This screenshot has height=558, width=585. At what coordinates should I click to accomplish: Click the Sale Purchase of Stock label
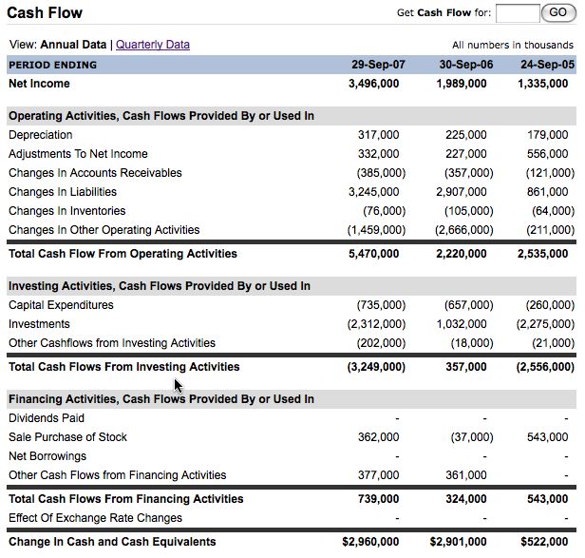(67, 437)
